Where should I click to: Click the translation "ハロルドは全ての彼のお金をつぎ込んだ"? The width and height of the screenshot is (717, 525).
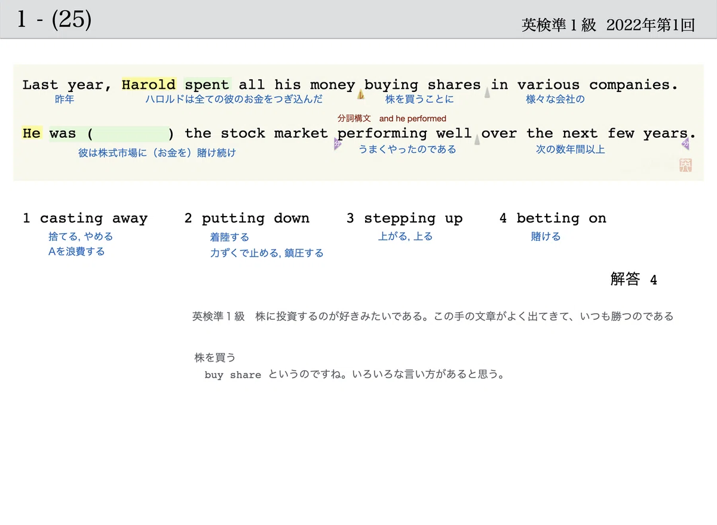234,99
